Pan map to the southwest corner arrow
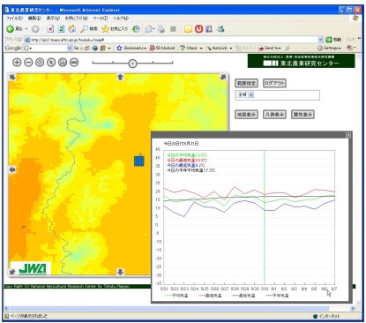366x323 pixels. 12,272
